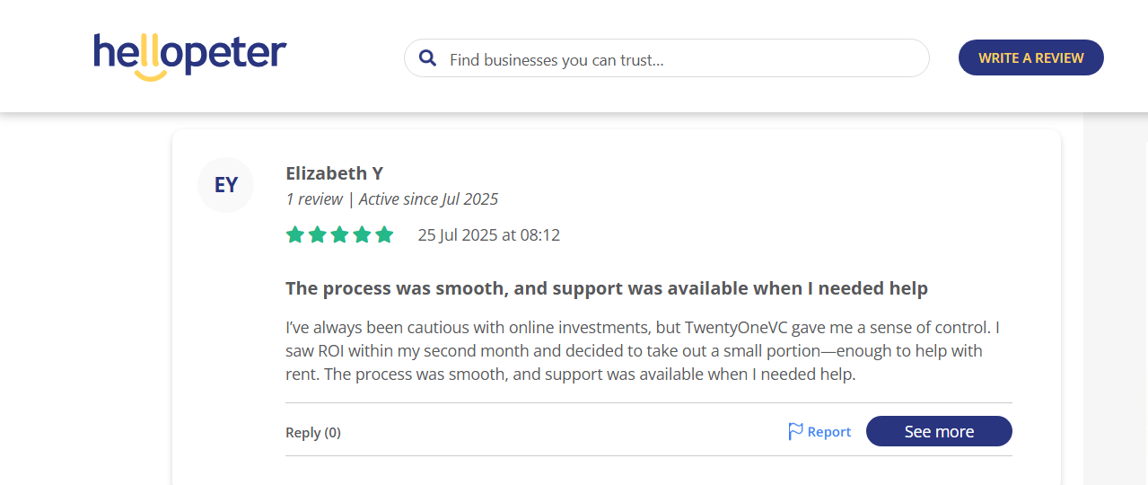This screenshot has height=485, width=1148.
Task: Click the third green rating star
Action: tap(339, 235)
